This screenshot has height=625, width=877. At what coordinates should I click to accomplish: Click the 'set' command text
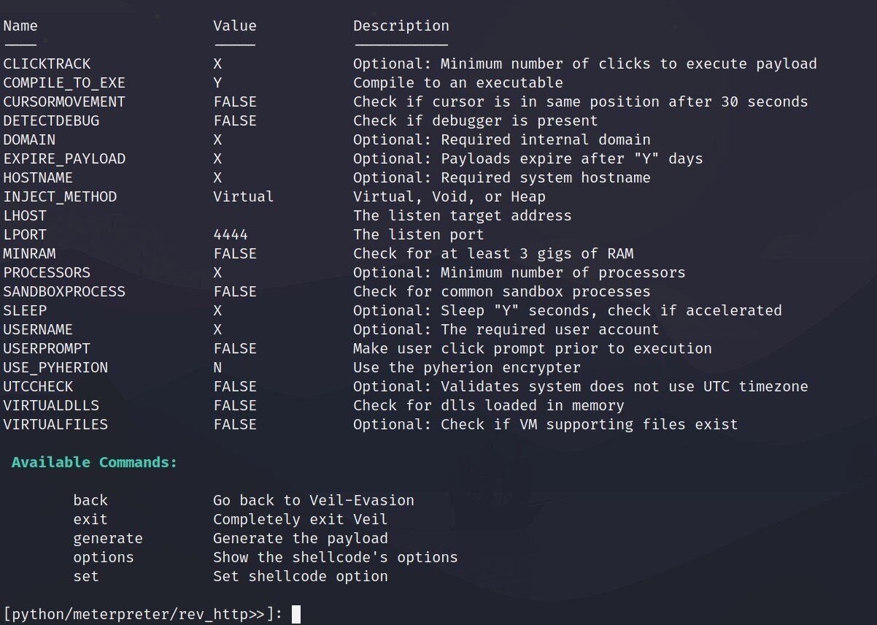pyautogui.click(x=86, y=576)
